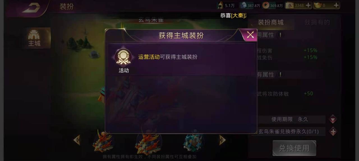Add gold ingots via plus icon
Image resolution: width=359 pixels, height=161 pixels.
[336, 5]
